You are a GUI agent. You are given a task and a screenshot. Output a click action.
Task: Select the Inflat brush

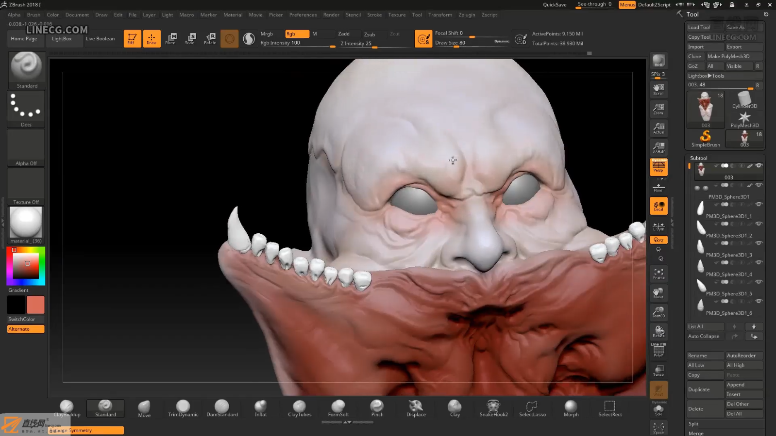[261, 408]
